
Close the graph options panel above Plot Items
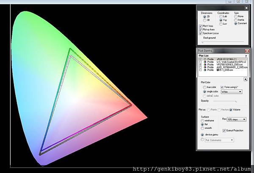tap(246, 8)
